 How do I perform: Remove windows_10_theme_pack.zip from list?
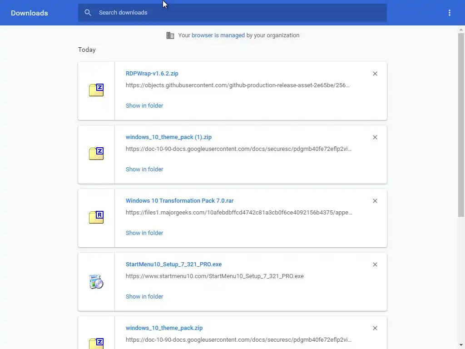pyautogui.click(x=375, y=328)
